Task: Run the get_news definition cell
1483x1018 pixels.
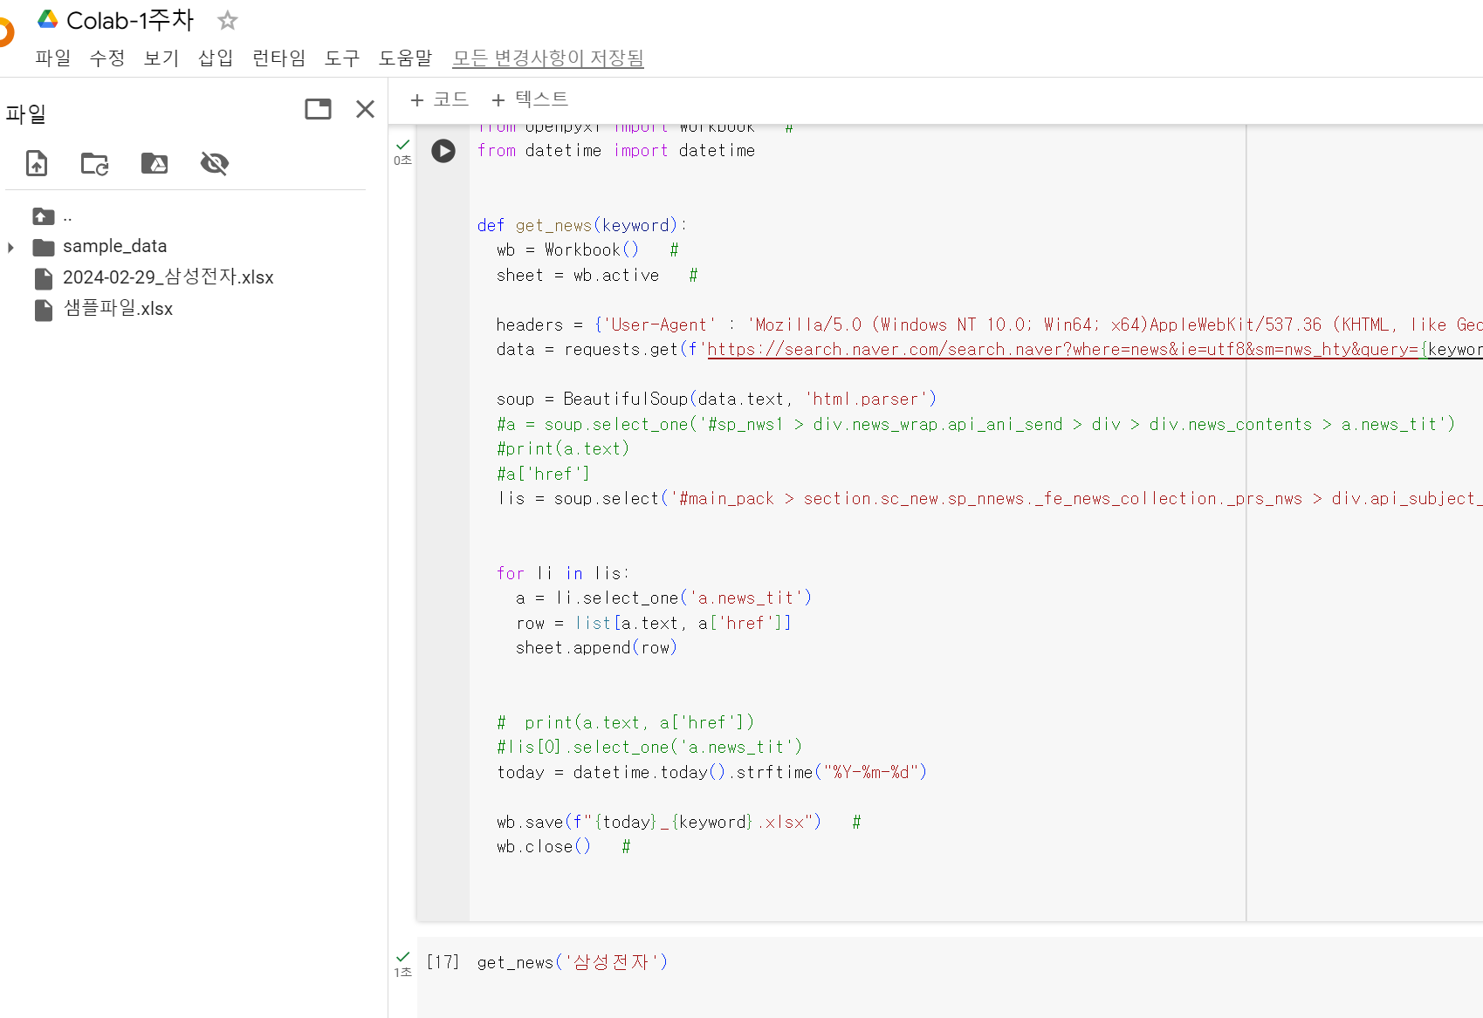Action: tap(443, 151)
